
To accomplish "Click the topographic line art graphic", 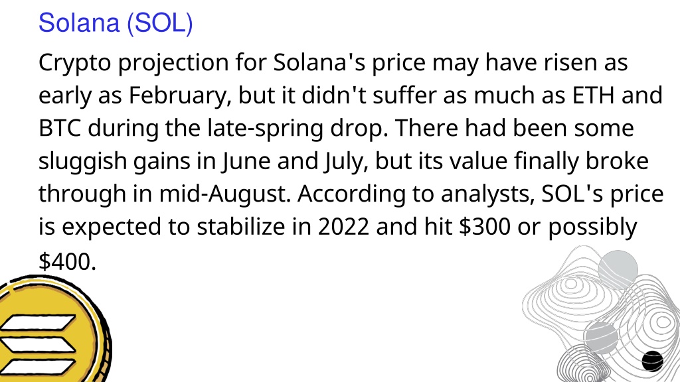I will pyautogui.click(x=600, y=314).
